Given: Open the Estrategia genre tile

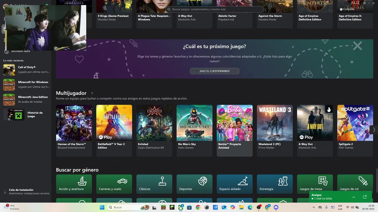Looking at the screenshot, I should [x=275, y=184].
